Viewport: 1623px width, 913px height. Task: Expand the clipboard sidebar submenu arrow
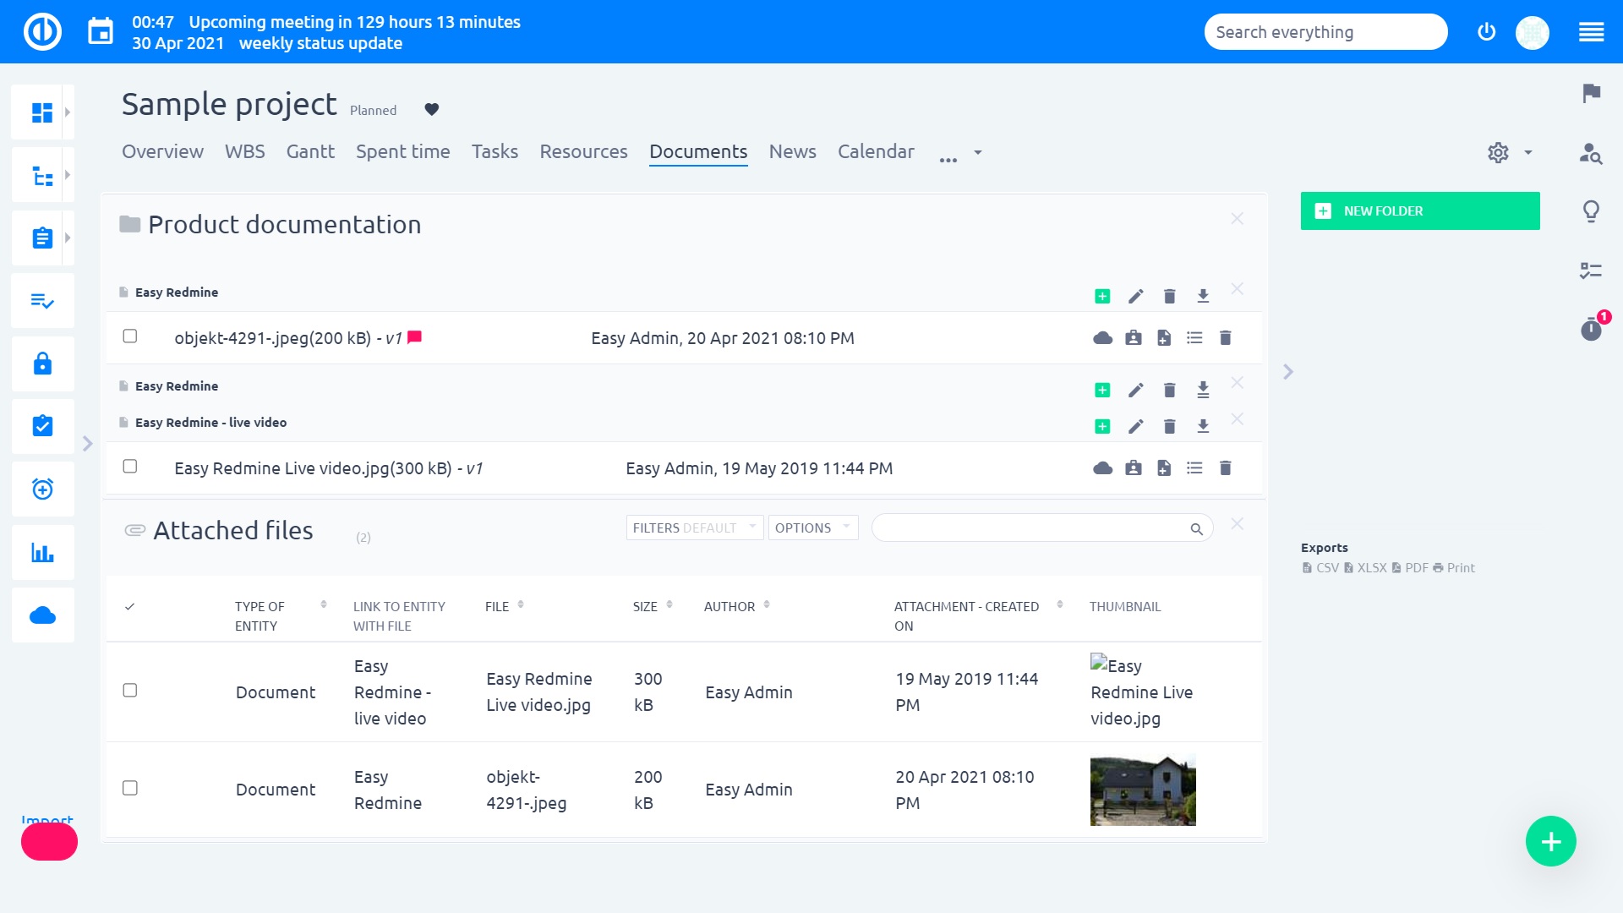[68, 238]
